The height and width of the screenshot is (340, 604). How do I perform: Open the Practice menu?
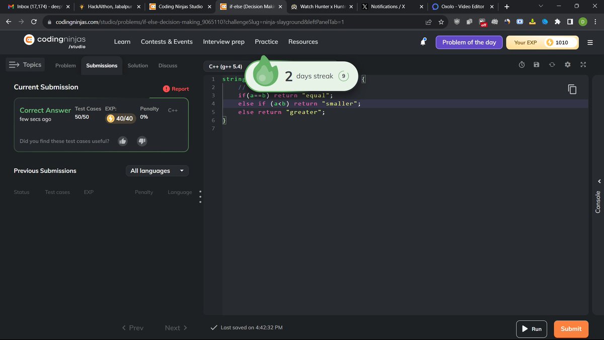pos(266,42)
